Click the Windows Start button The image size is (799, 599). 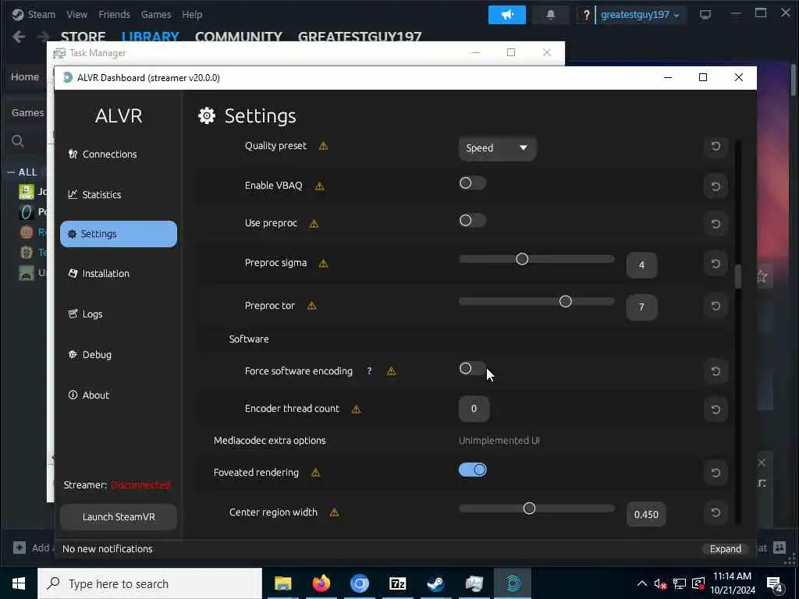pyautogui.click(x=19, y=583)
